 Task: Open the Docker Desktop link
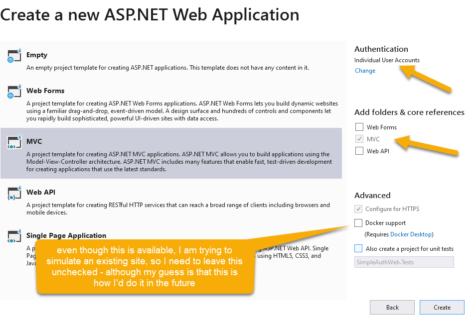tap(411, 234)
